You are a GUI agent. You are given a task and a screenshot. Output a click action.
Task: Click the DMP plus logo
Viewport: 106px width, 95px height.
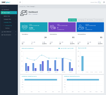coord(6,2)
